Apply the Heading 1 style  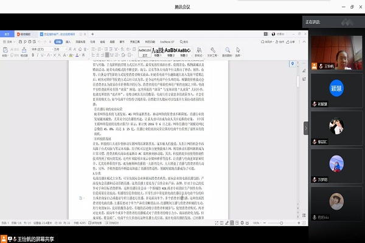158,52
